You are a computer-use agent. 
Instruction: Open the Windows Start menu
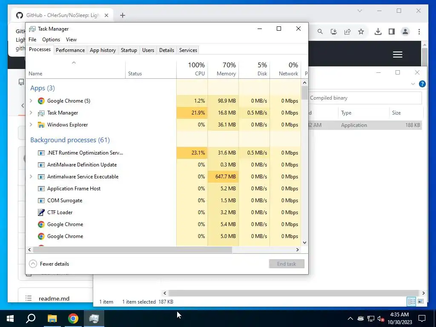tap(10, 318)
